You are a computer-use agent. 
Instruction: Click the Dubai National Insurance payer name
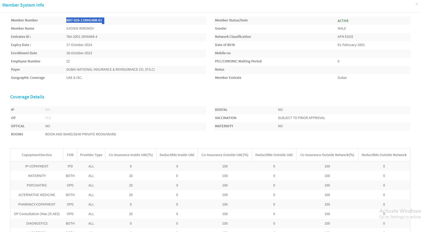coord(110,70)
